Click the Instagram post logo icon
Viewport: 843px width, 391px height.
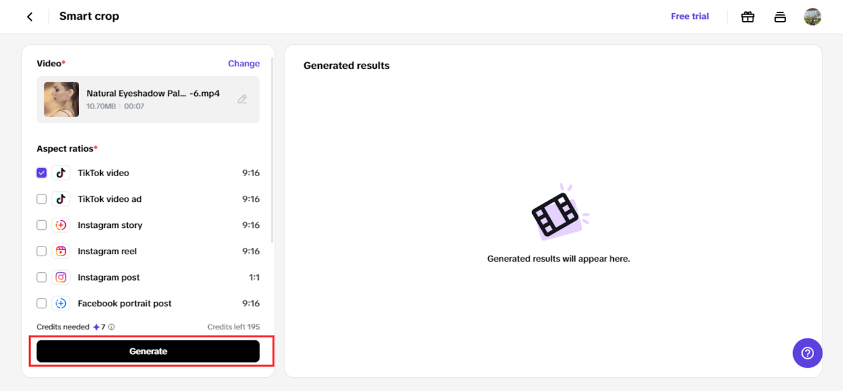point(61,277)
